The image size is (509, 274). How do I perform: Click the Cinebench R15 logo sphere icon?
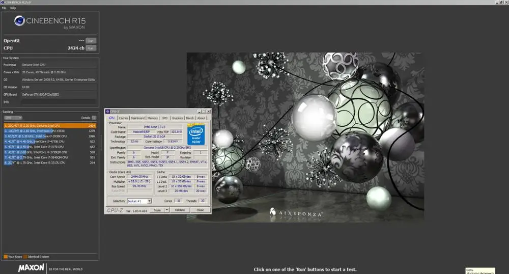point(20,21)
